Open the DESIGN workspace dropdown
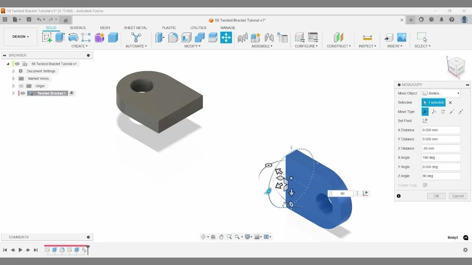This screenshot has height=265, width=472. pos(20,37)
